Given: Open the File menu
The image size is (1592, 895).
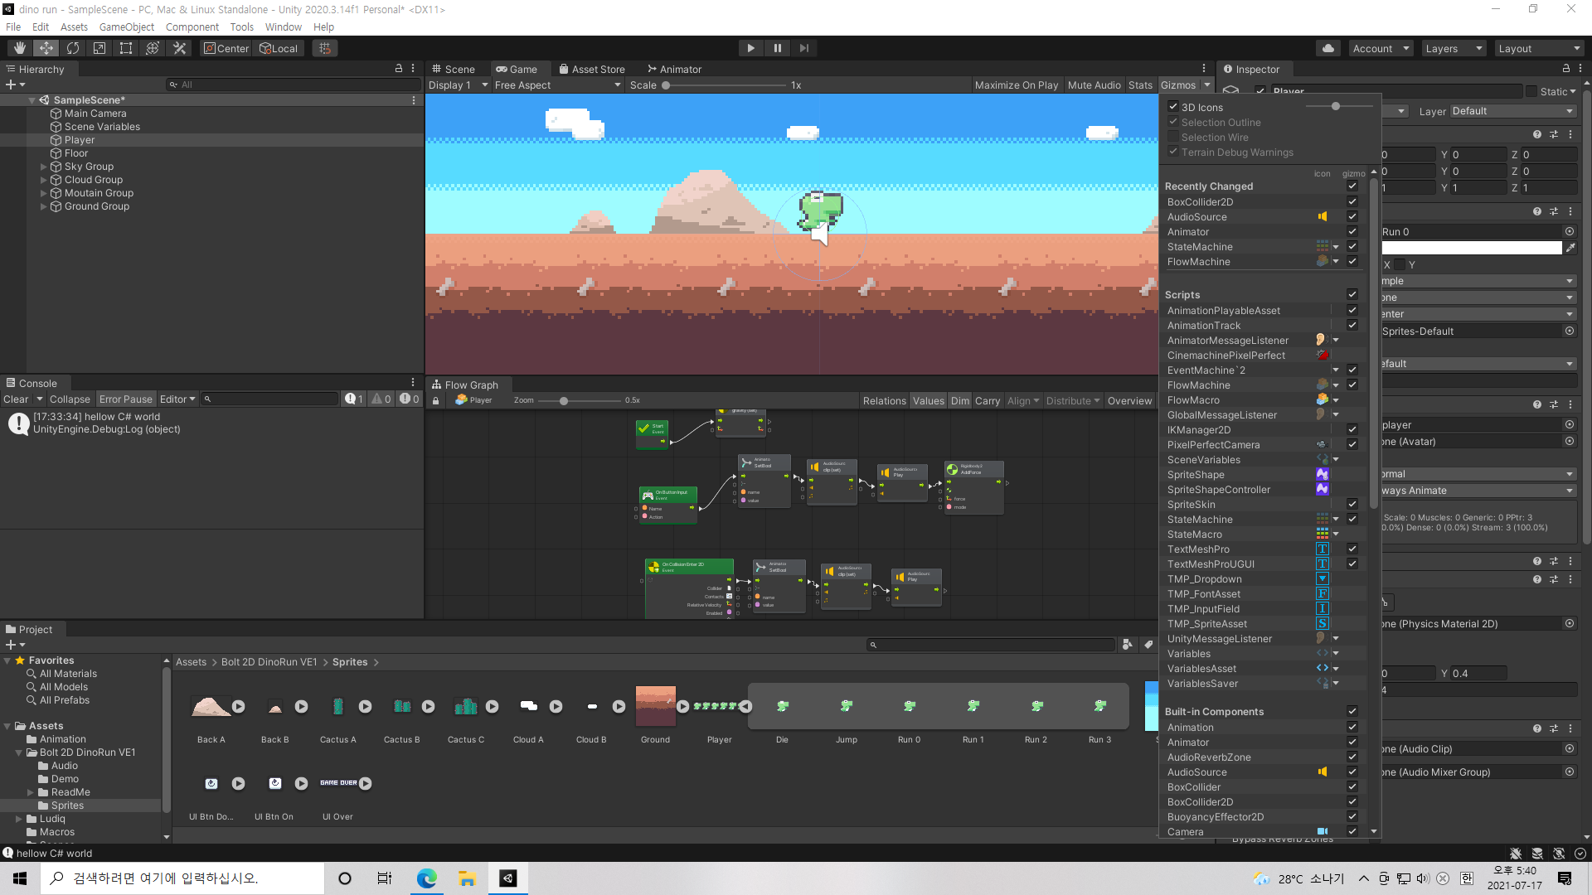Looking at the screenshot, I should (13, 27).
